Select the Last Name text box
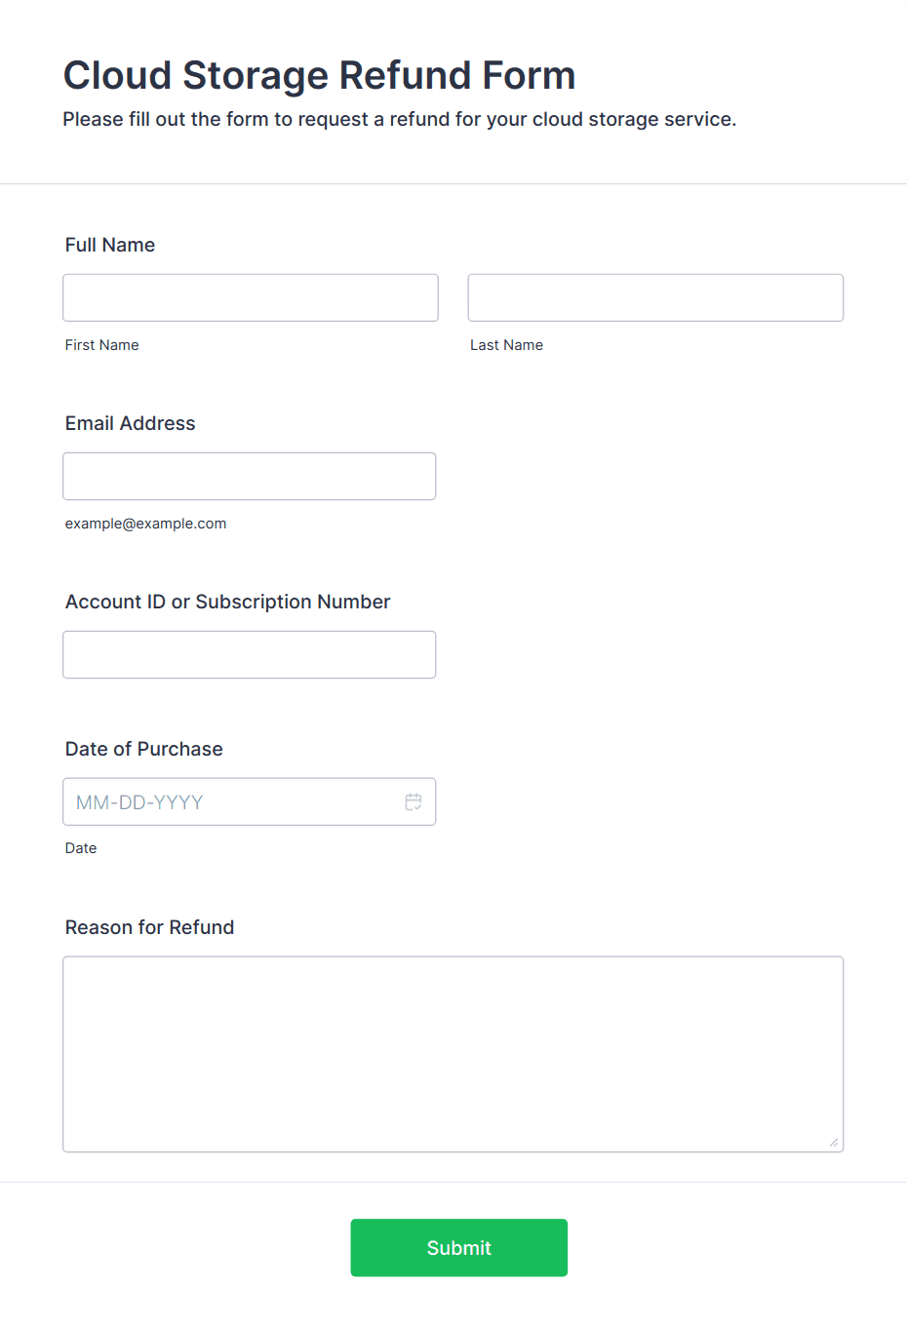 pos(655,297)
